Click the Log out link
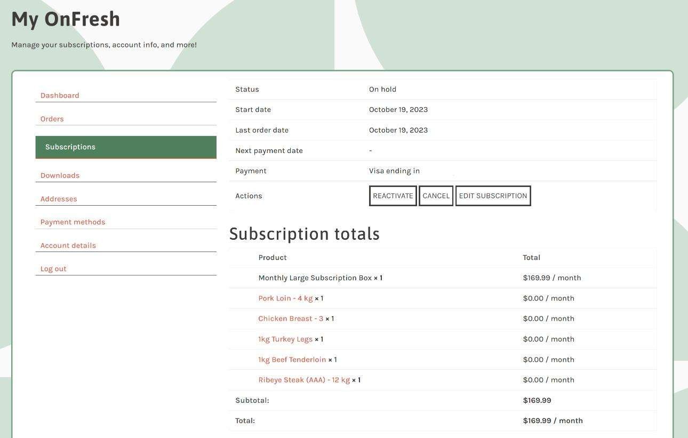 [53, 269]
